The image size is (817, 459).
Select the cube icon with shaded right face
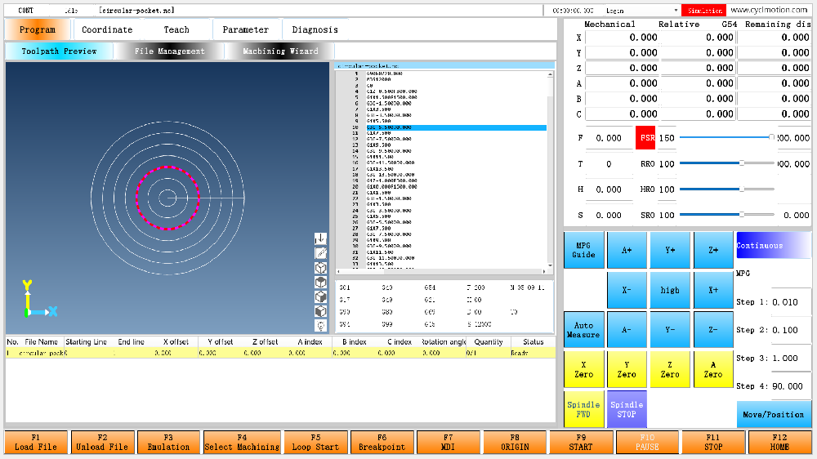(x=320, y=297)
